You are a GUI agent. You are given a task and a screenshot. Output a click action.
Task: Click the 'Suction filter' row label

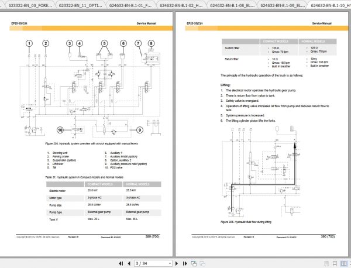(232, 48)
